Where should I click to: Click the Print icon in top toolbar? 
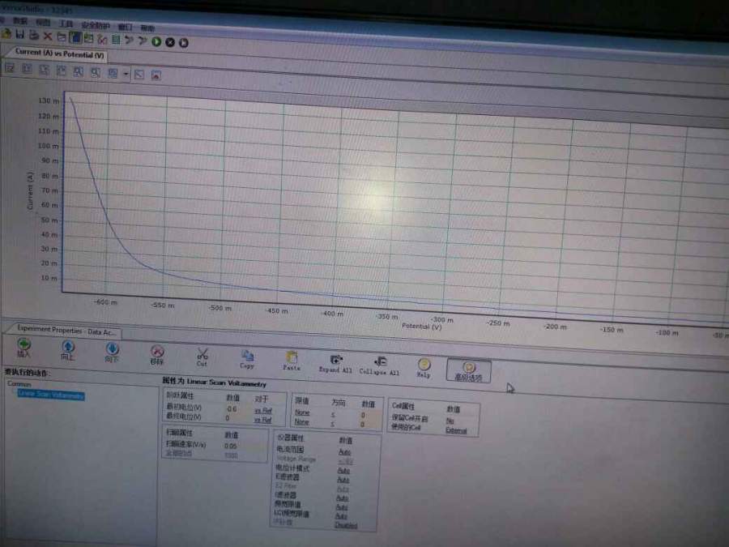pos(33,35)
